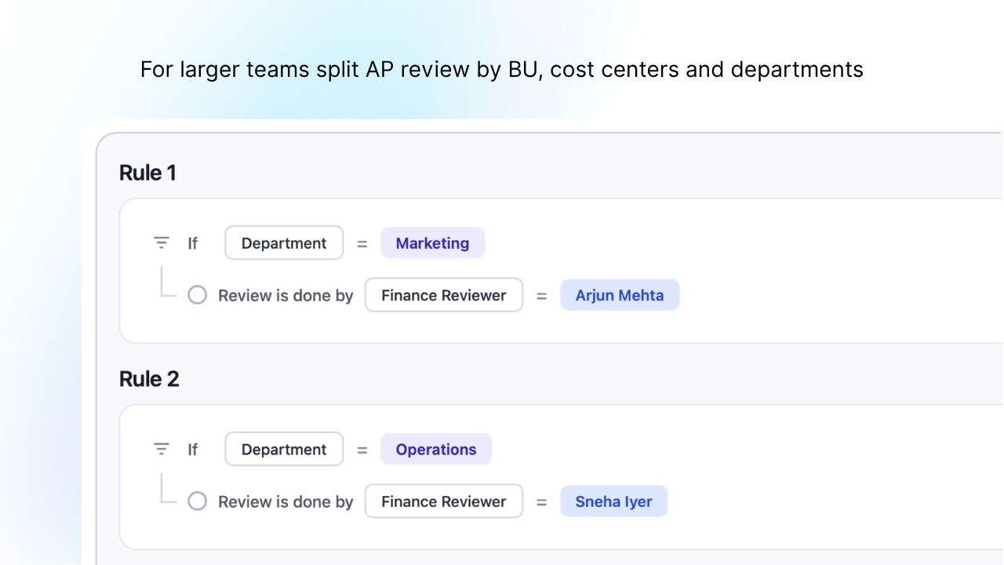Open the Finance Reviewer selector in Rule 1

point(443,294)
